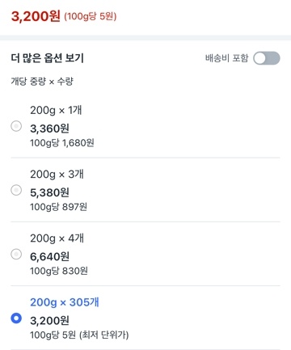Image resolution: width=291 pixels, height=350 pixels.
Task: Click the 100g당 830원 unit price
Action: coord(59,271)
